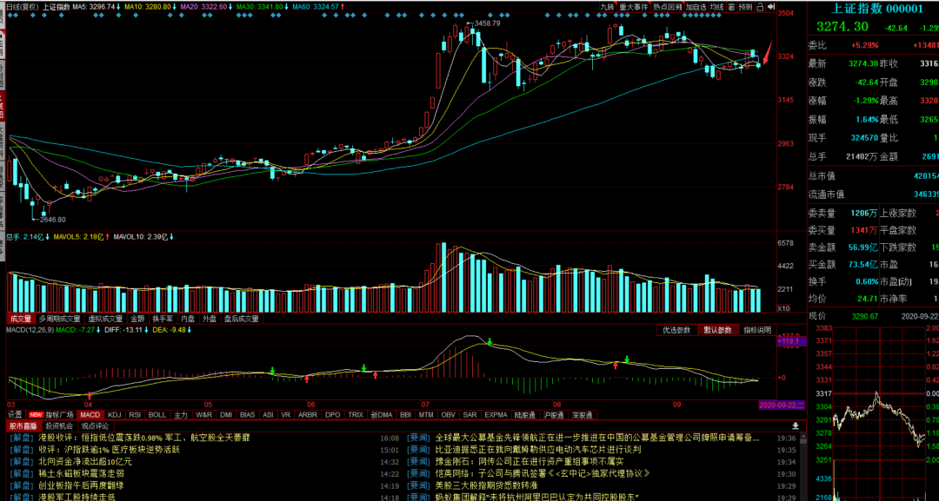Click the 指标说明 indicator description button
Image resolution: width=939 pixels, height=501 pixels.
[x=756, y=330]
